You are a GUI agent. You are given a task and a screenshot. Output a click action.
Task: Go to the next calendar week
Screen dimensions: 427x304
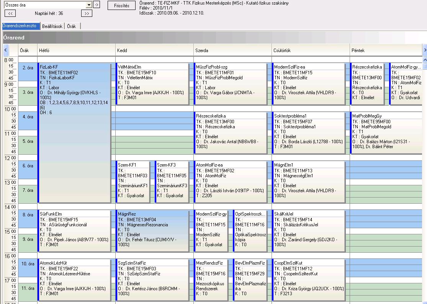coord(87,13)
